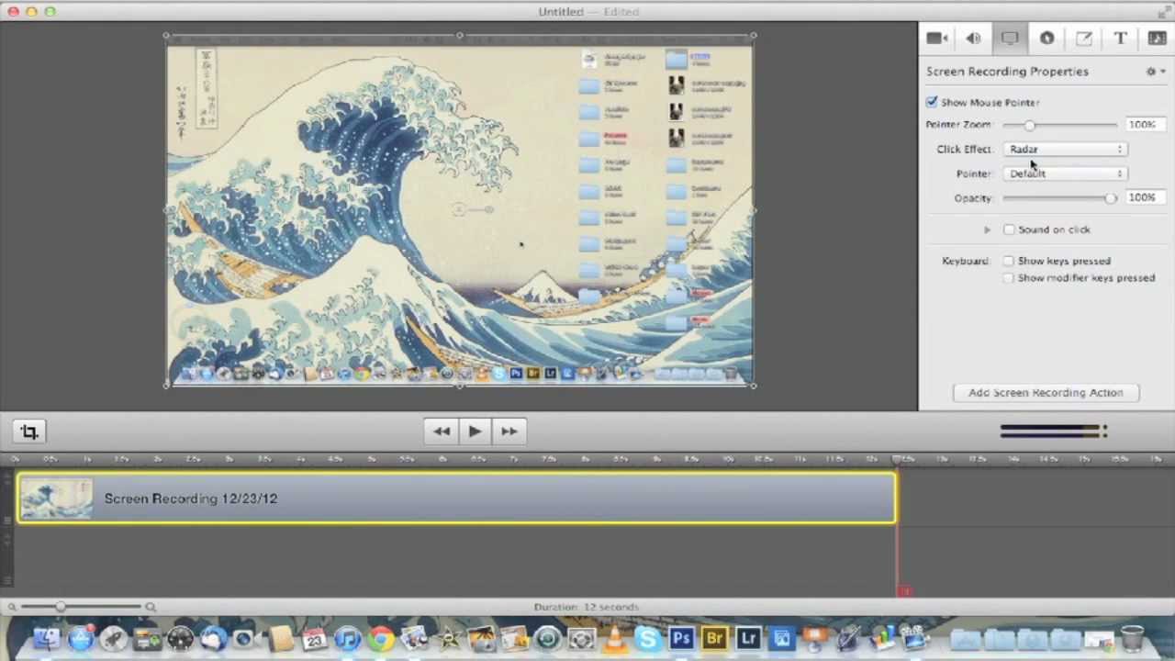1175x661 pixels.
Task: Click the Untitled — Edited window title
Action: tap(588, 11)
